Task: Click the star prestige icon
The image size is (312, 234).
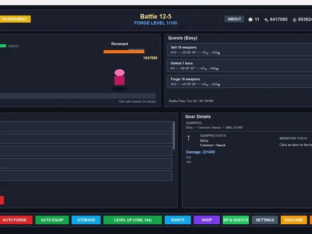Action: click(x=250, y=19)
